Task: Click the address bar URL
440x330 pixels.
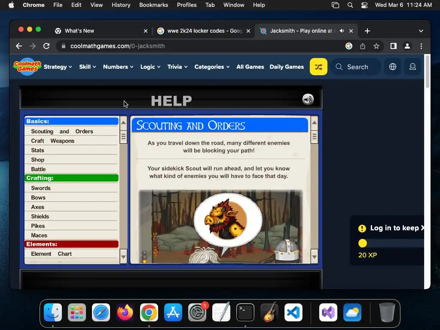Action: 118,46
